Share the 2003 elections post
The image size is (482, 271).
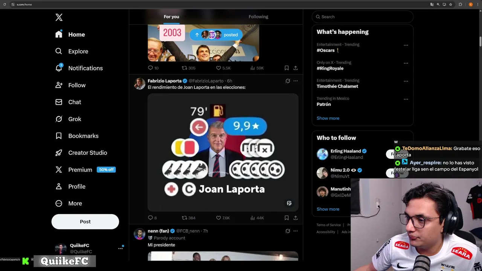[296, 68]
